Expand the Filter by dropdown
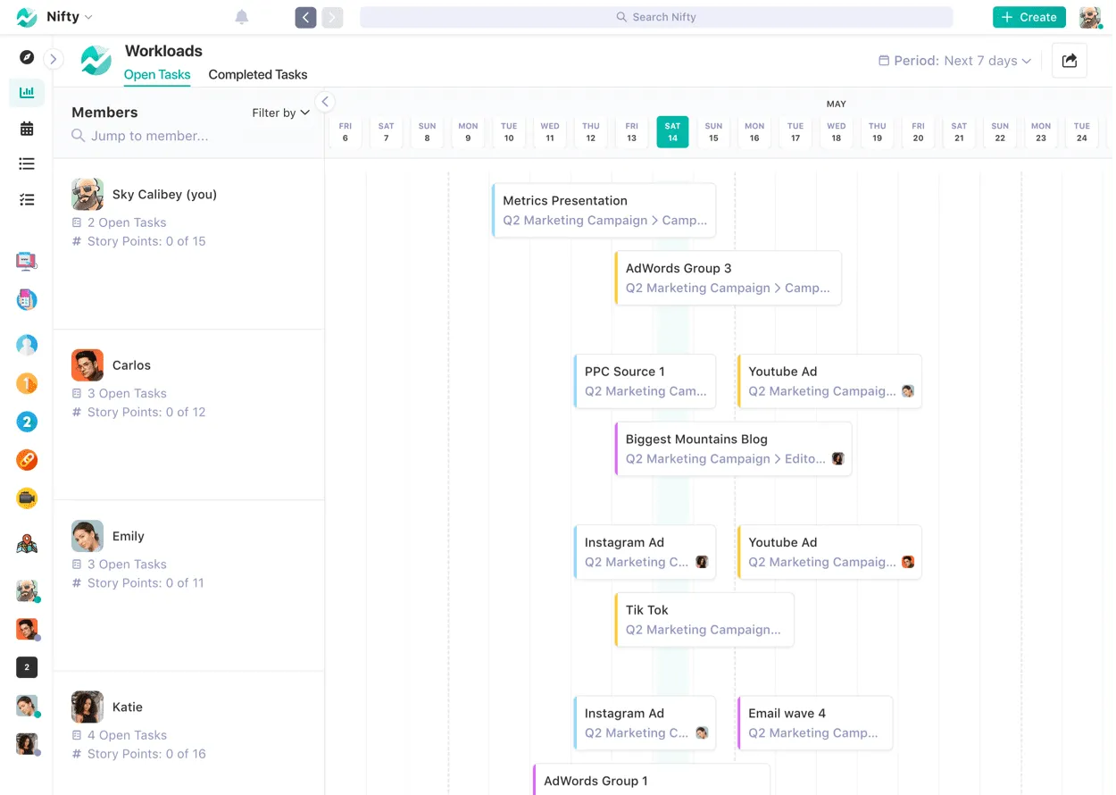The height and width of the screenshot is (795, 1116). click(x=279, y=113)
